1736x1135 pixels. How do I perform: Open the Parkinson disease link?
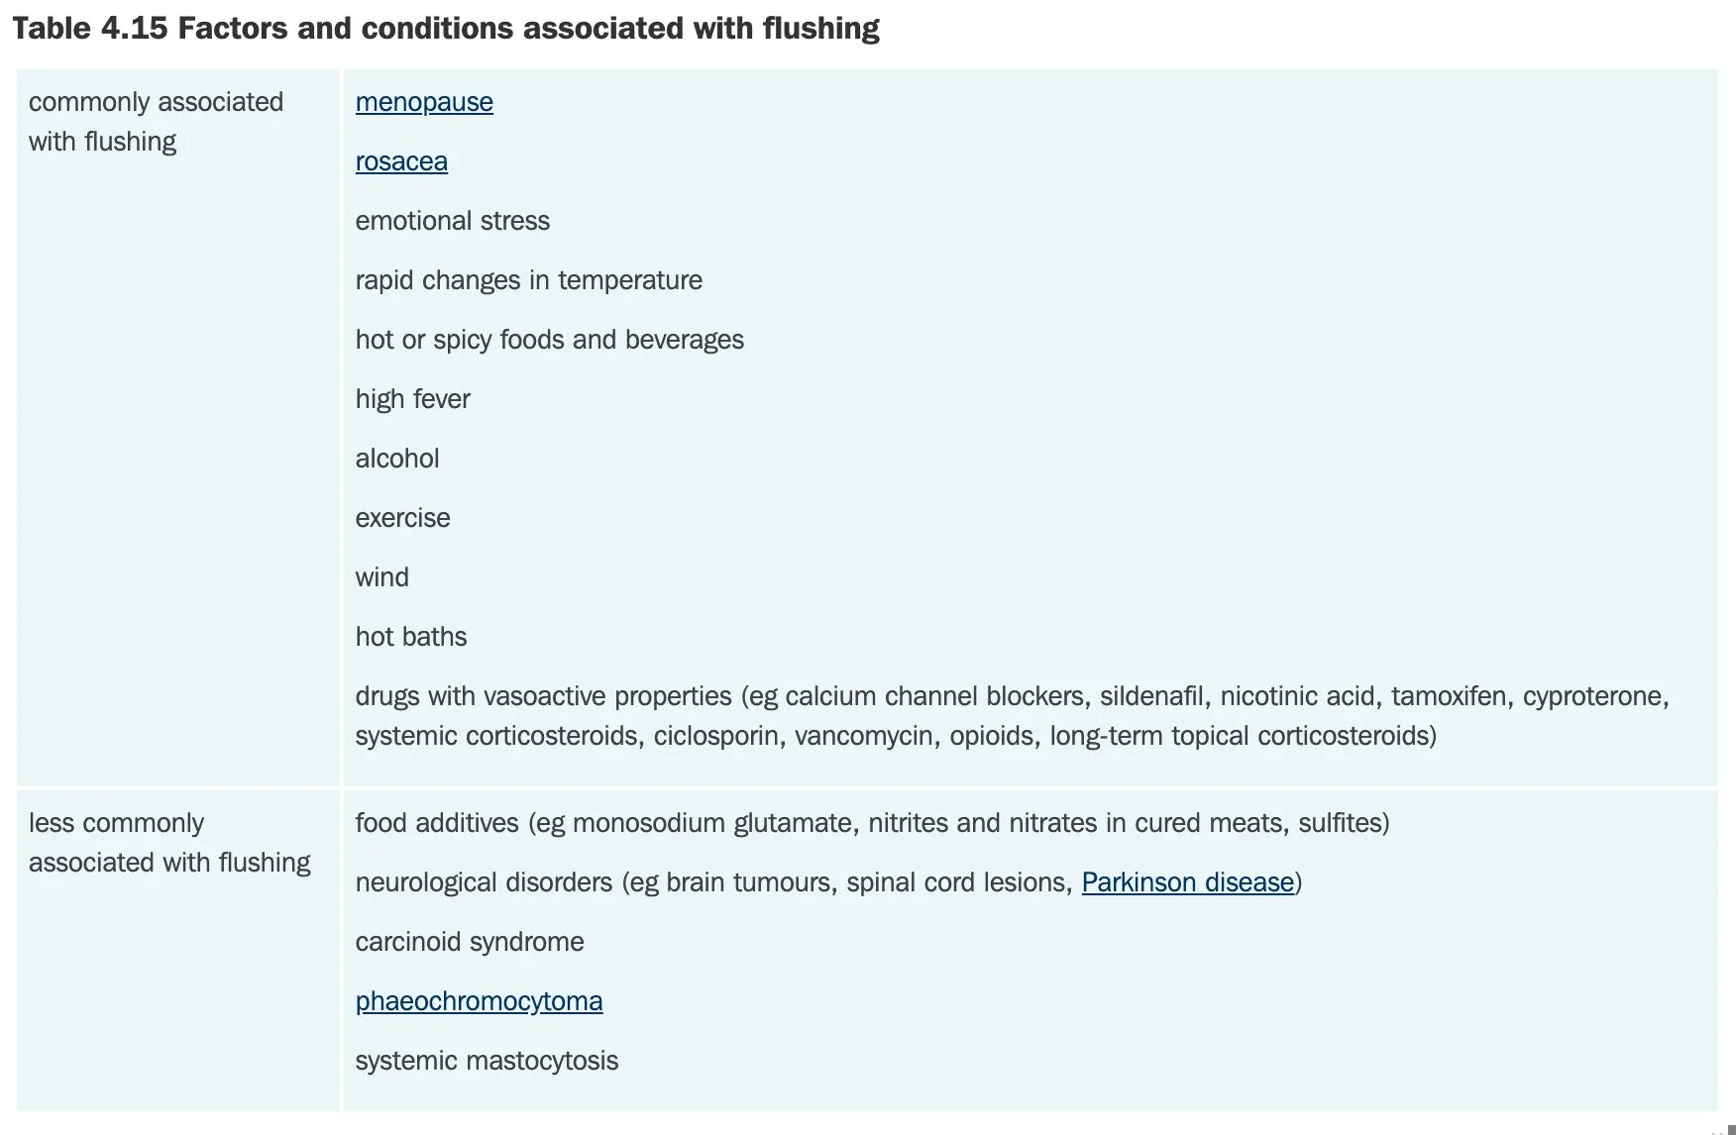point(1187,882)
